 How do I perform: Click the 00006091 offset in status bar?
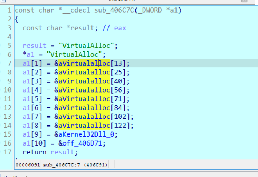[28, 165]
